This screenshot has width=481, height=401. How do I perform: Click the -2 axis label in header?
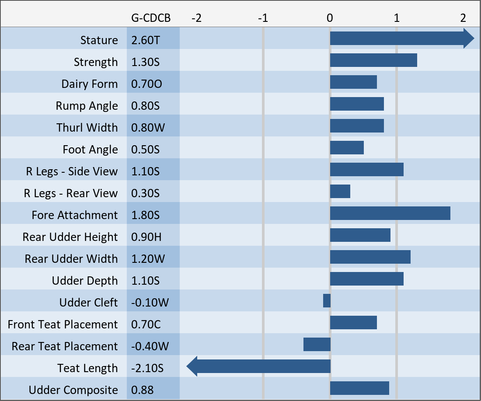(197, 18)
